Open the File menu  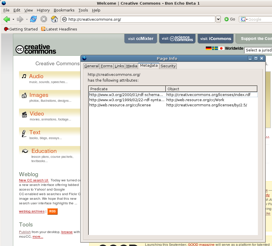click(x=6, y=10)
